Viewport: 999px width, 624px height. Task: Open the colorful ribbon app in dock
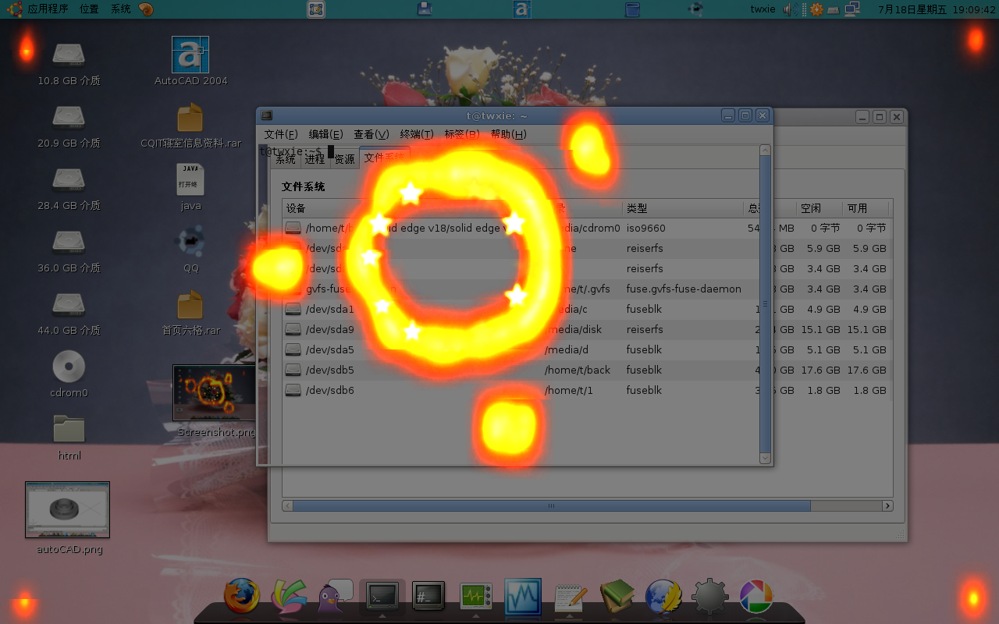(x=288, y=597)
